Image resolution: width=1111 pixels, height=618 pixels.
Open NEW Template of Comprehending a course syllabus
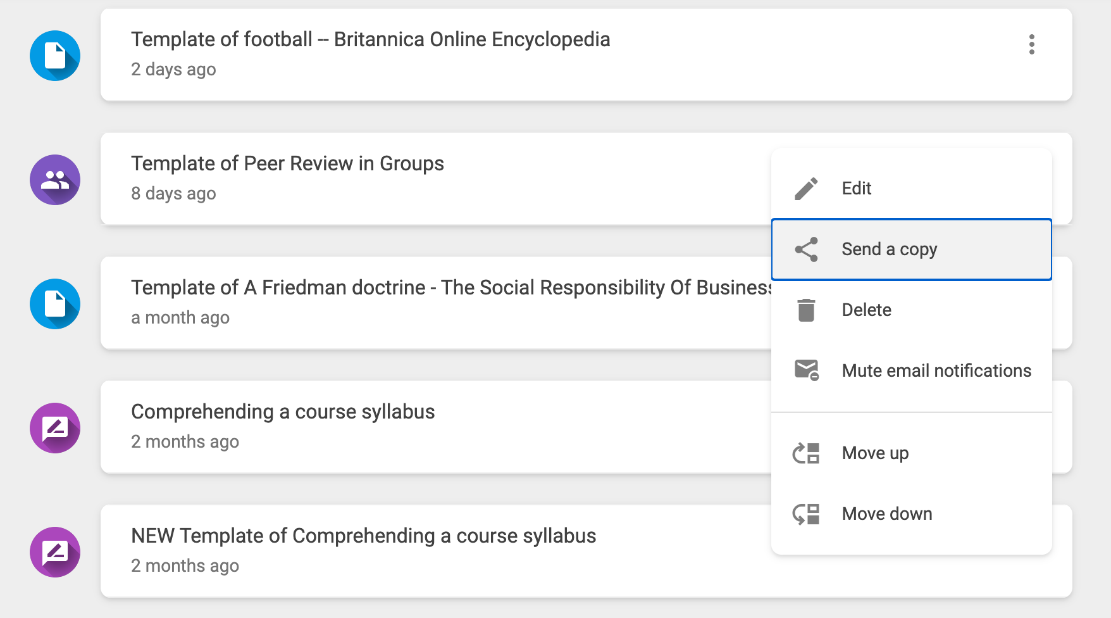364,536
